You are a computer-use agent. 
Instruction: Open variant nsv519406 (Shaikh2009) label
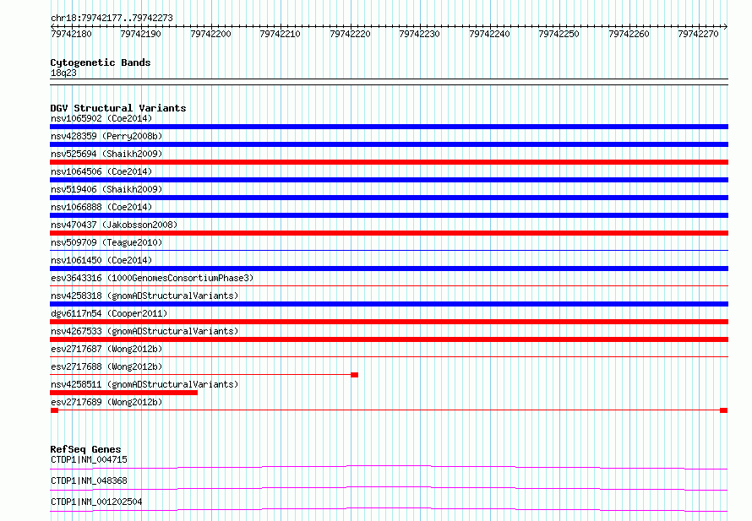point(106,189)
